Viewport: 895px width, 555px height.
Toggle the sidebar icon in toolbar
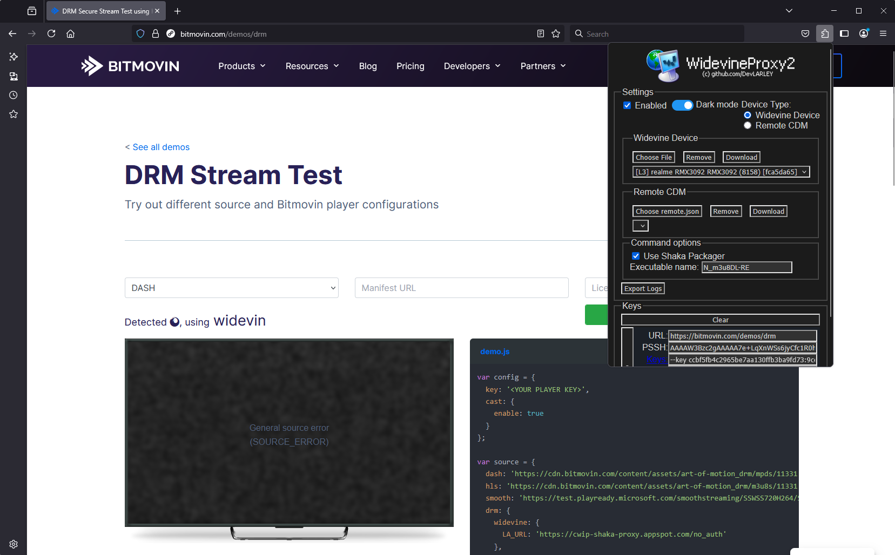point(844,33)
